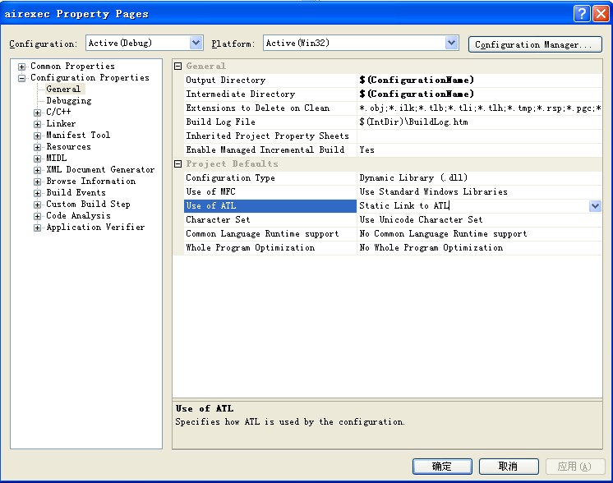Expand the XML Document Generator node

[38, 170]
